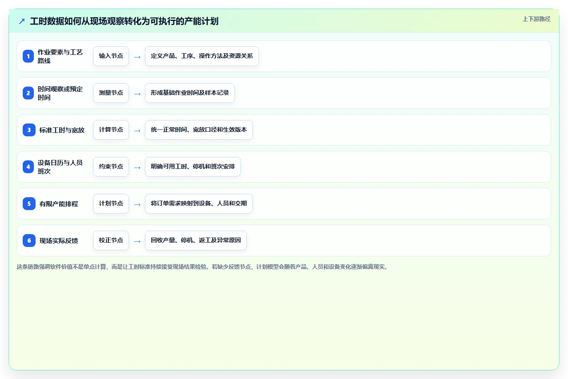
Task: Click the 回收产量、停机、返工及异常原因 box
Action: tap(196, 241)
